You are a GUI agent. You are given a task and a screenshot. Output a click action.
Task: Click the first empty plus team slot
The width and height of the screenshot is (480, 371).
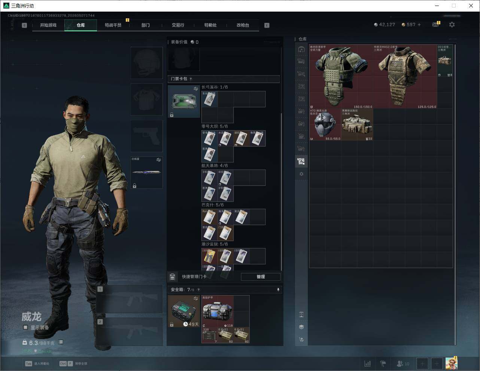422,364
